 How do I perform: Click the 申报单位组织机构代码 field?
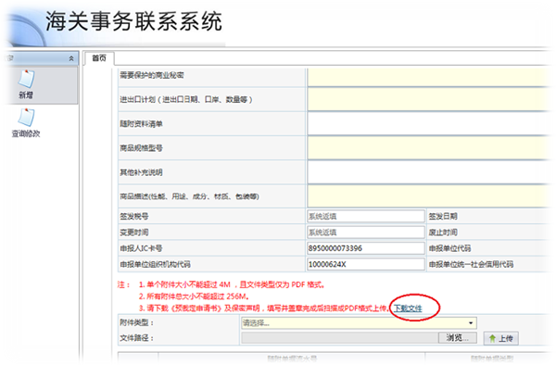coord(366,264)
